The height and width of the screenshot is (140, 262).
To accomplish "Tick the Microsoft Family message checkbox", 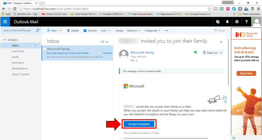I will 44,49.
